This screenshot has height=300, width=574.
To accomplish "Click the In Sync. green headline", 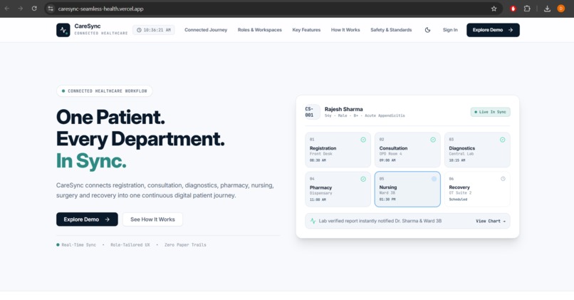I will click(91, 161).
